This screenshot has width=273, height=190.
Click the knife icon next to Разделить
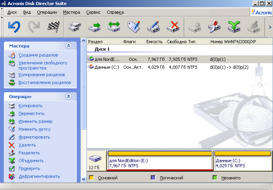[12, 153]
